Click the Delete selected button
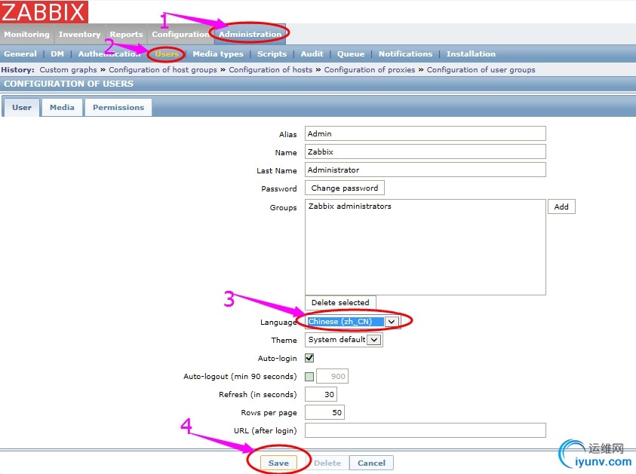636x474 pixels. 340,303
